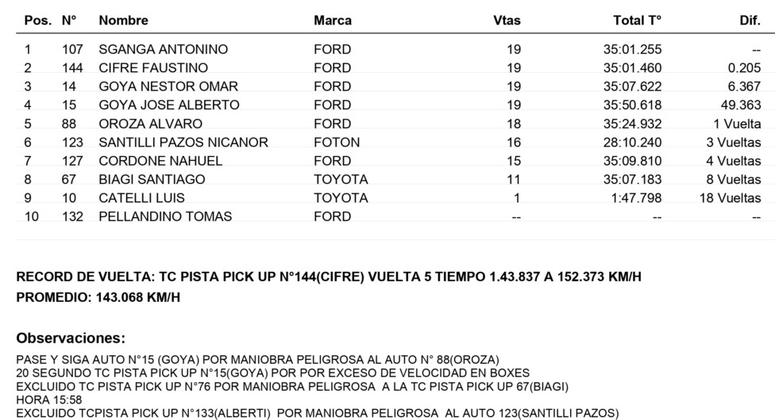Select CORDONE NAHUEL row name
Screen dimensions: 775x420
(x=160, y=161)
